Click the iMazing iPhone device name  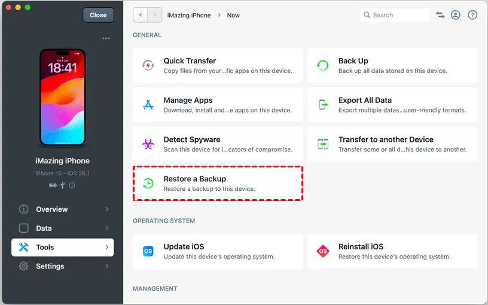tap(63, 161)
